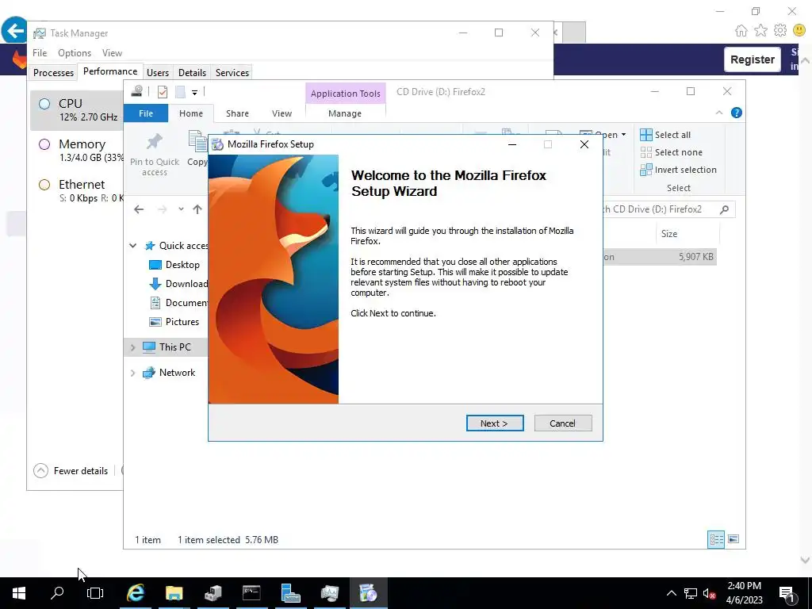This screenshot has height=609, width=812.
Task: Open File tab in Explorer ribbon
Action: (x=146, y=113)
